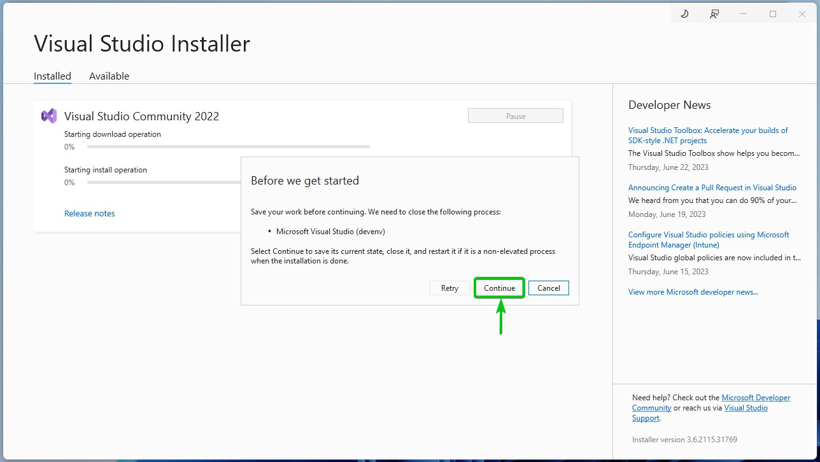
Task: Open the Release notes link
Action: coord(90,213)
